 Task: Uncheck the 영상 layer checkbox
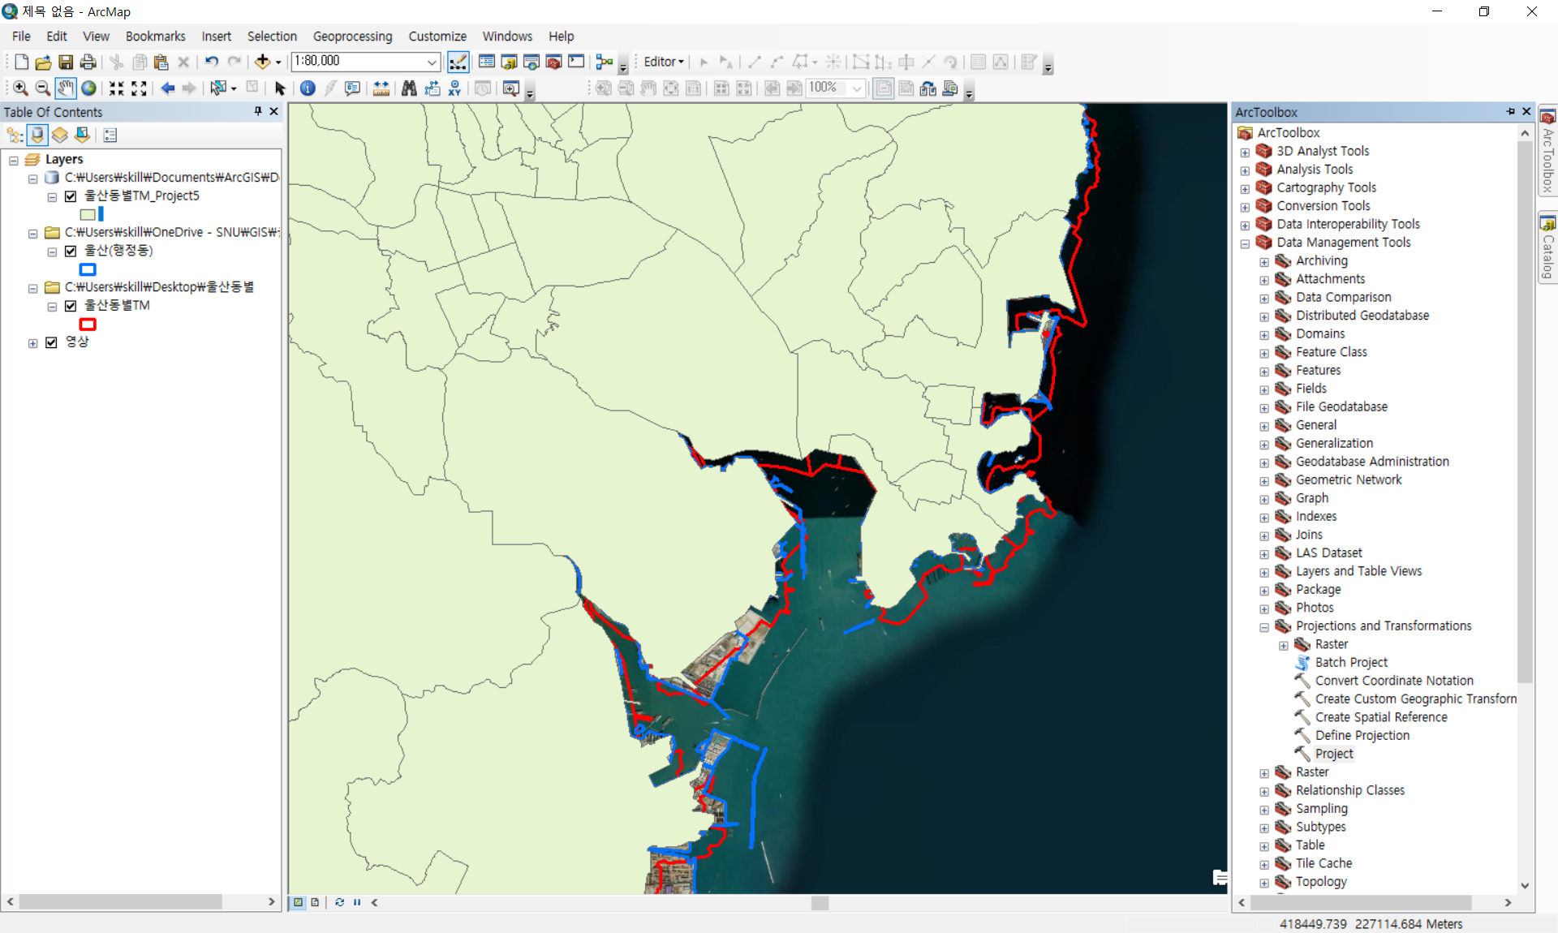click(52, 342)
